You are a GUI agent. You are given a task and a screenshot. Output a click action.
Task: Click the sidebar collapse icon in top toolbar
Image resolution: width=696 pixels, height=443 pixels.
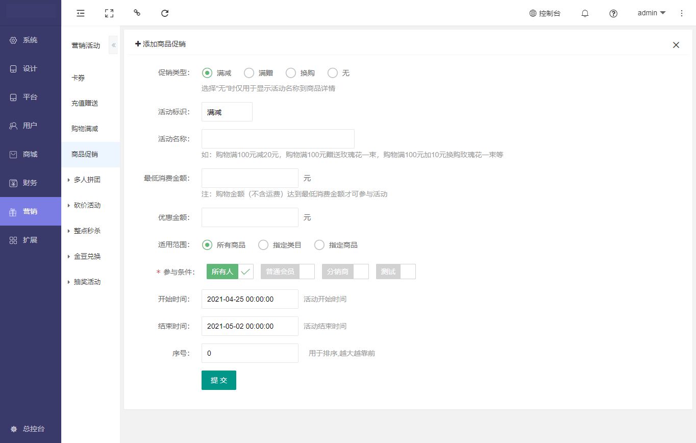pyautogui.click(x=81, y=13)
